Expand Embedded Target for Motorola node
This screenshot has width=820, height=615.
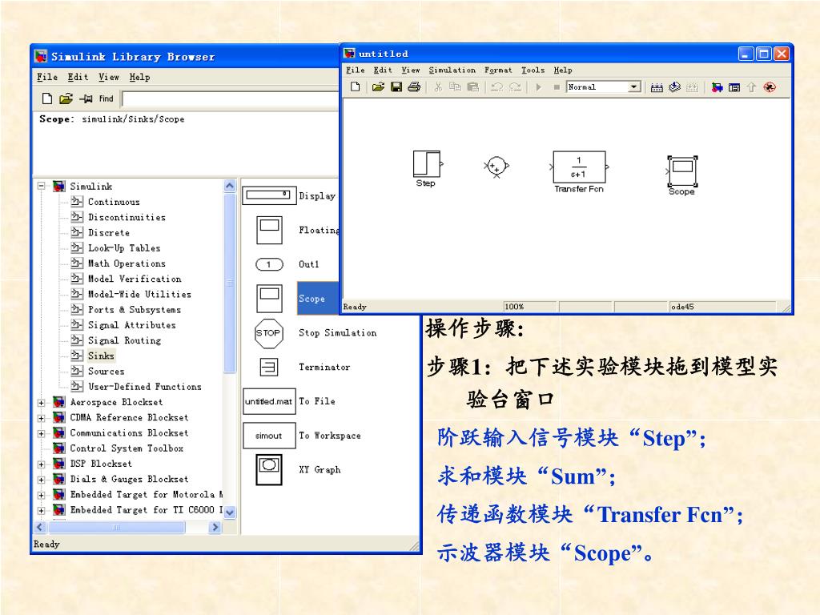42,495
